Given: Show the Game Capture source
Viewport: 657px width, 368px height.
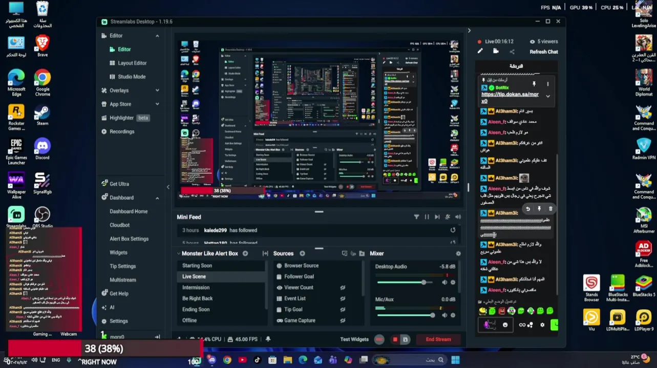Looking at the screenshot, I should tap(343, 320).
